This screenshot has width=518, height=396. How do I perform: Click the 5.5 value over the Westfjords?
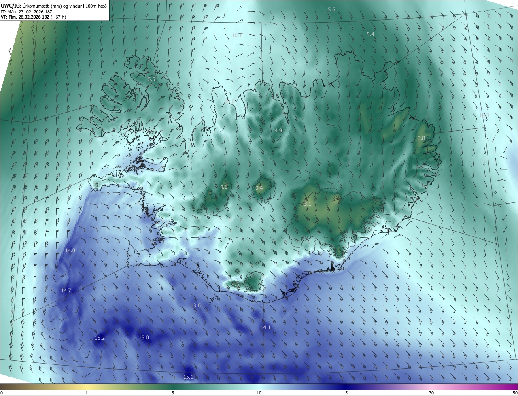tap(151, 79)
